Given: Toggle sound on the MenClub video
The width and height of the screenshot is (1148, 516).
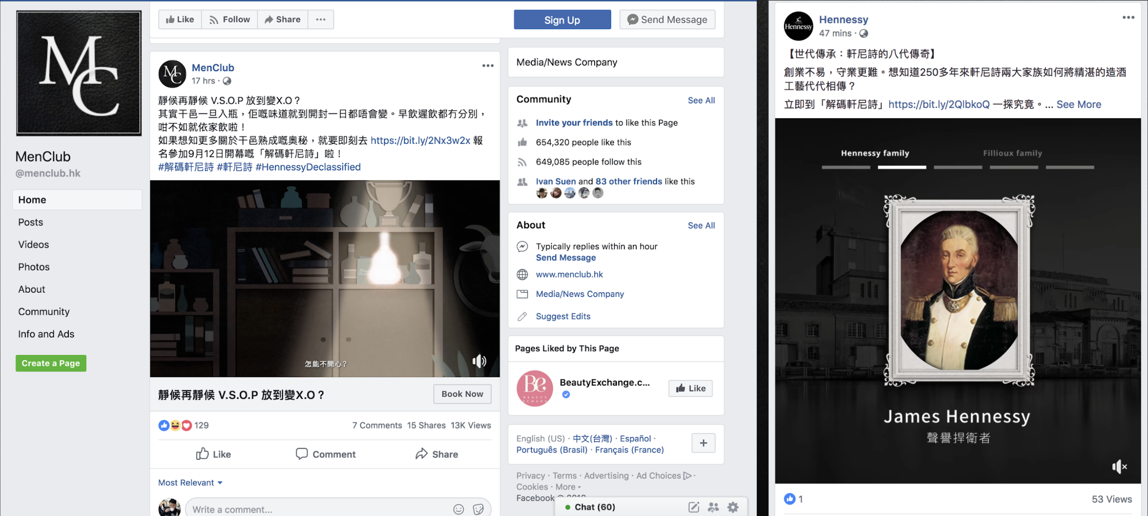Looking at the screenshot, I should coord(479,361).
